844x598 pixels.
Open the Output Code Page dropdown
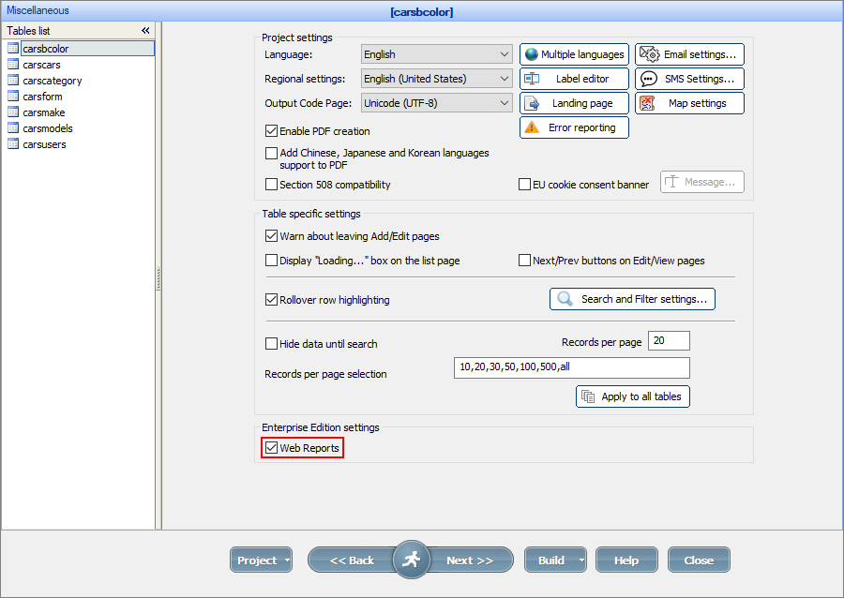[x=505, y=103]
